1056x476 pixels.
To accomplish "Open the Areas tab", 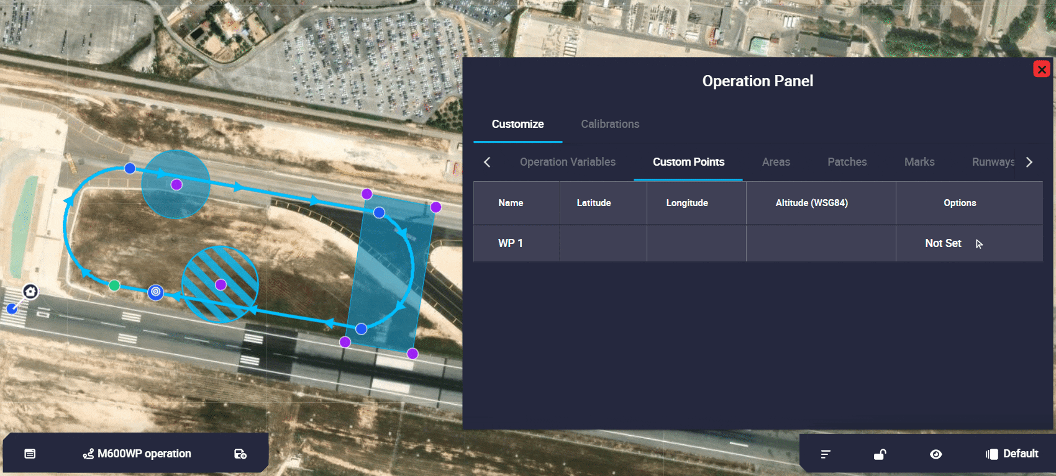I will 776,162.
